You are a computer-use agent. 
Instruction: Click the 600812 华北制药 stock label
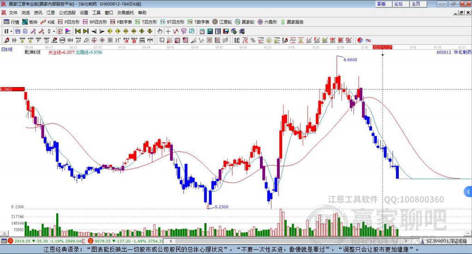454,52
